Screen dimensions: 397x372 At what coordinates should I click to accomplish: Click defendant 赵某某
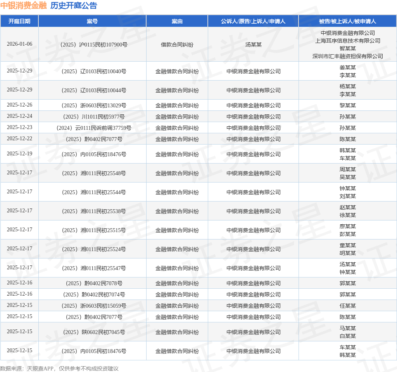[348, 208]
